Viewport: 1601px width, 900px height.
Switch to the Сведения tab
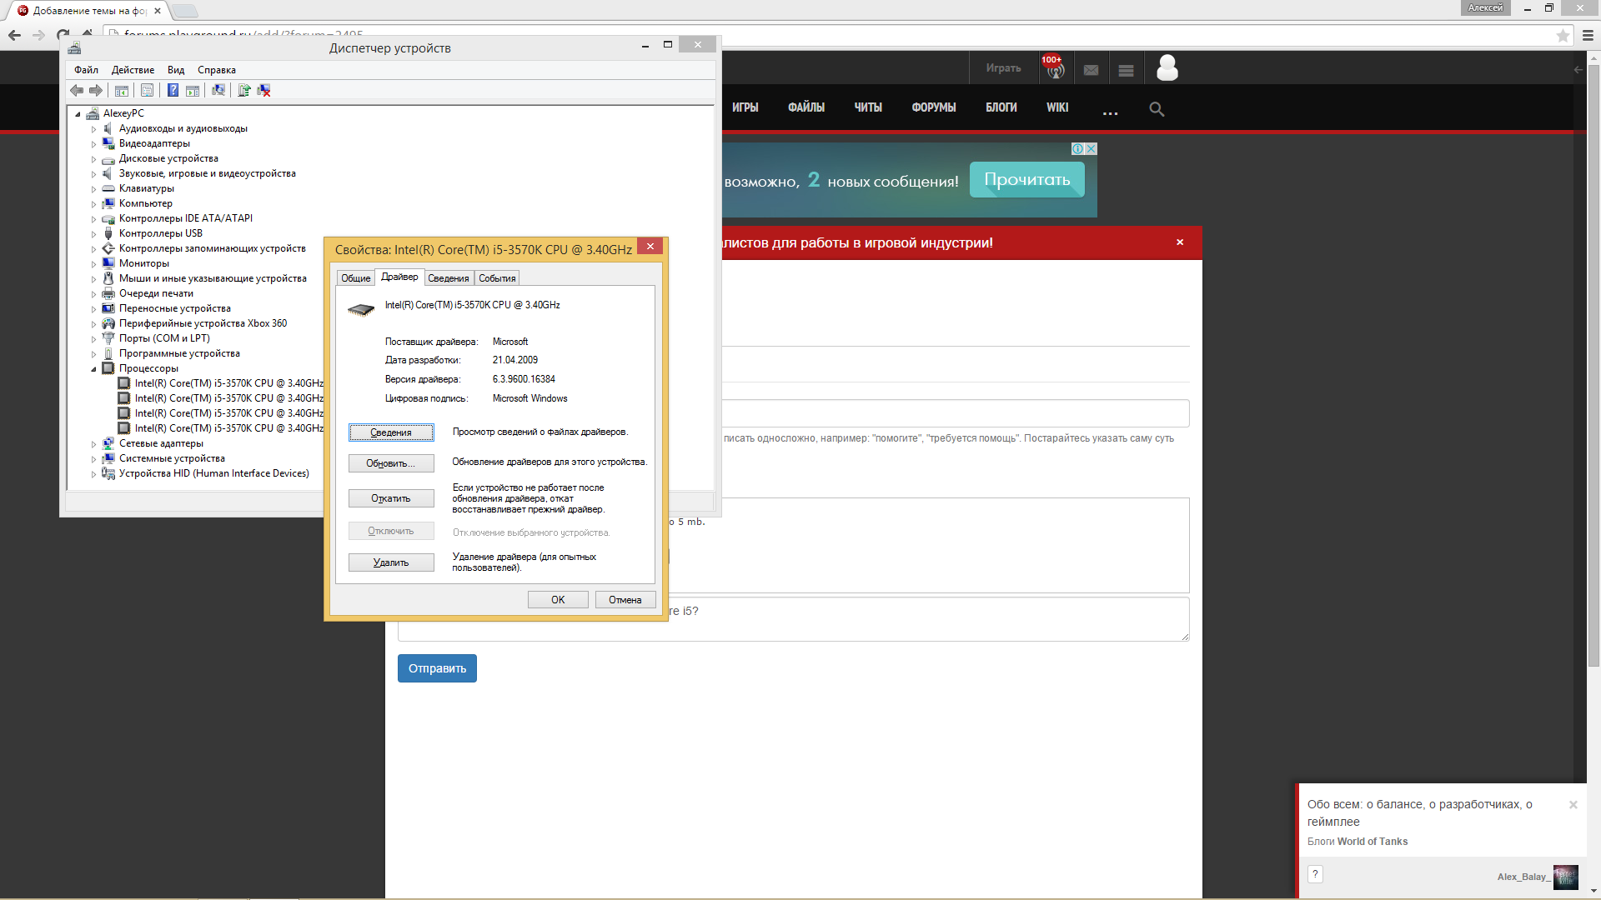click(448, 278)
